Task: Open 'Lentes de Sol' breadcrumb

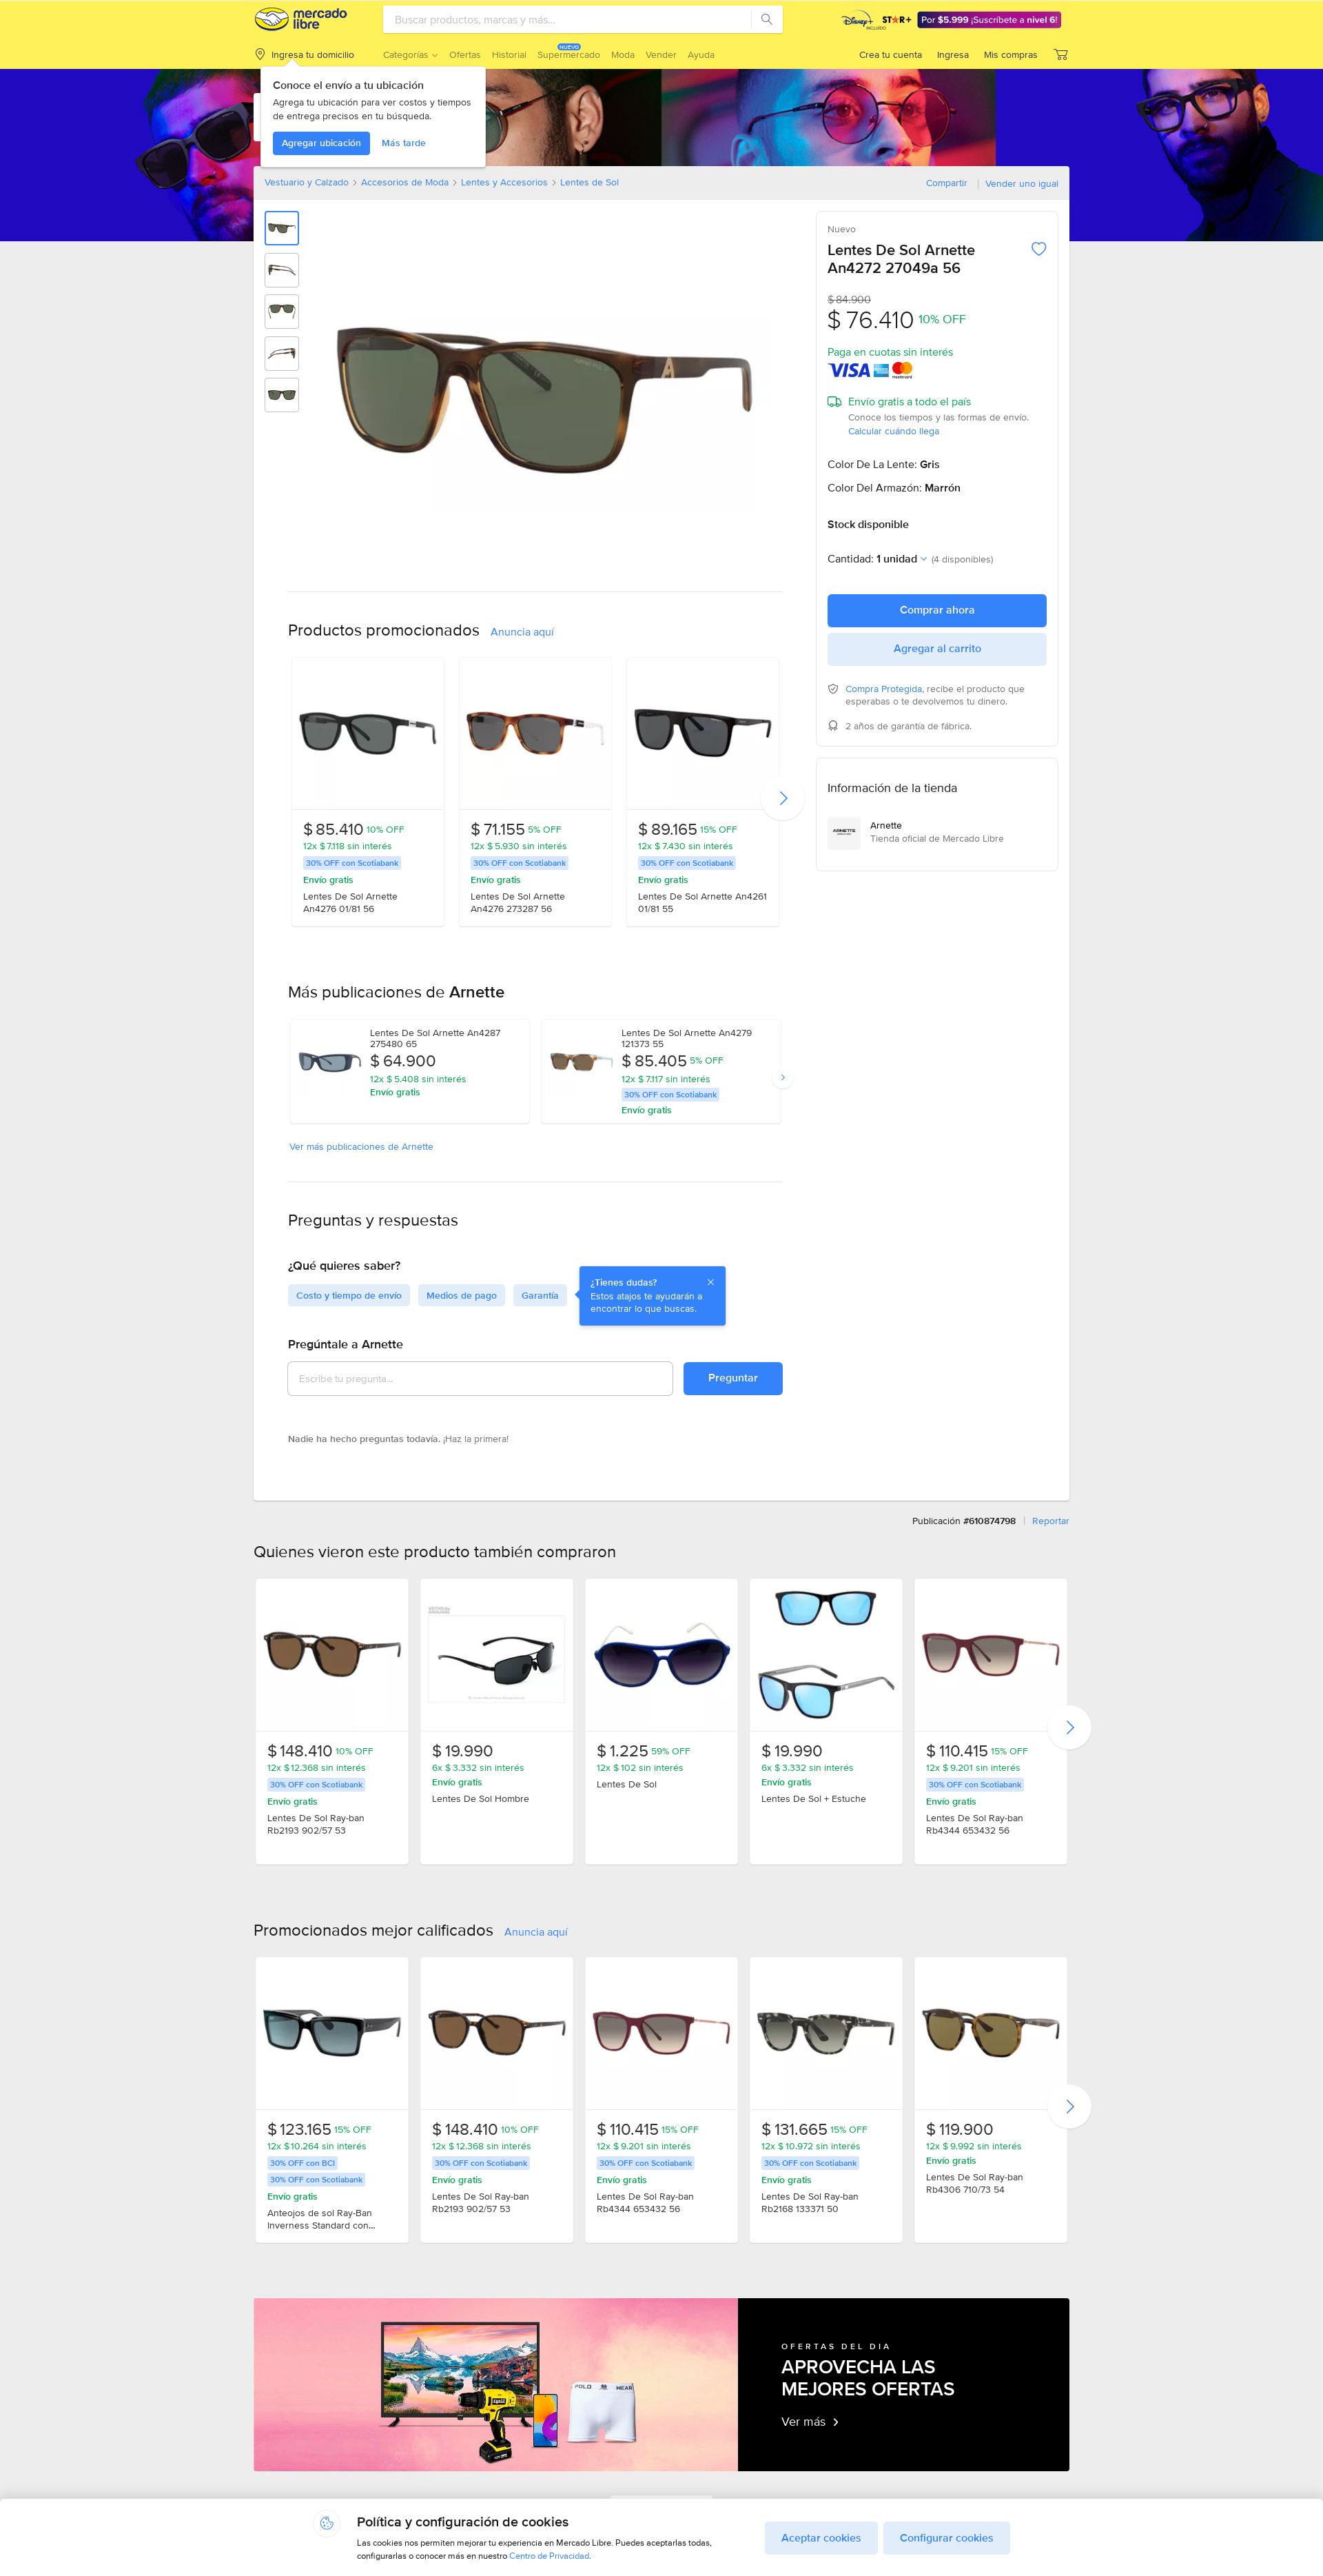Action: point(590,183)
